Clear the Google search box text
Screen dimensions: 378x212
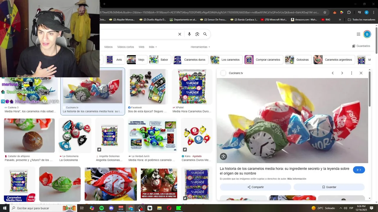tap(180, 34)
